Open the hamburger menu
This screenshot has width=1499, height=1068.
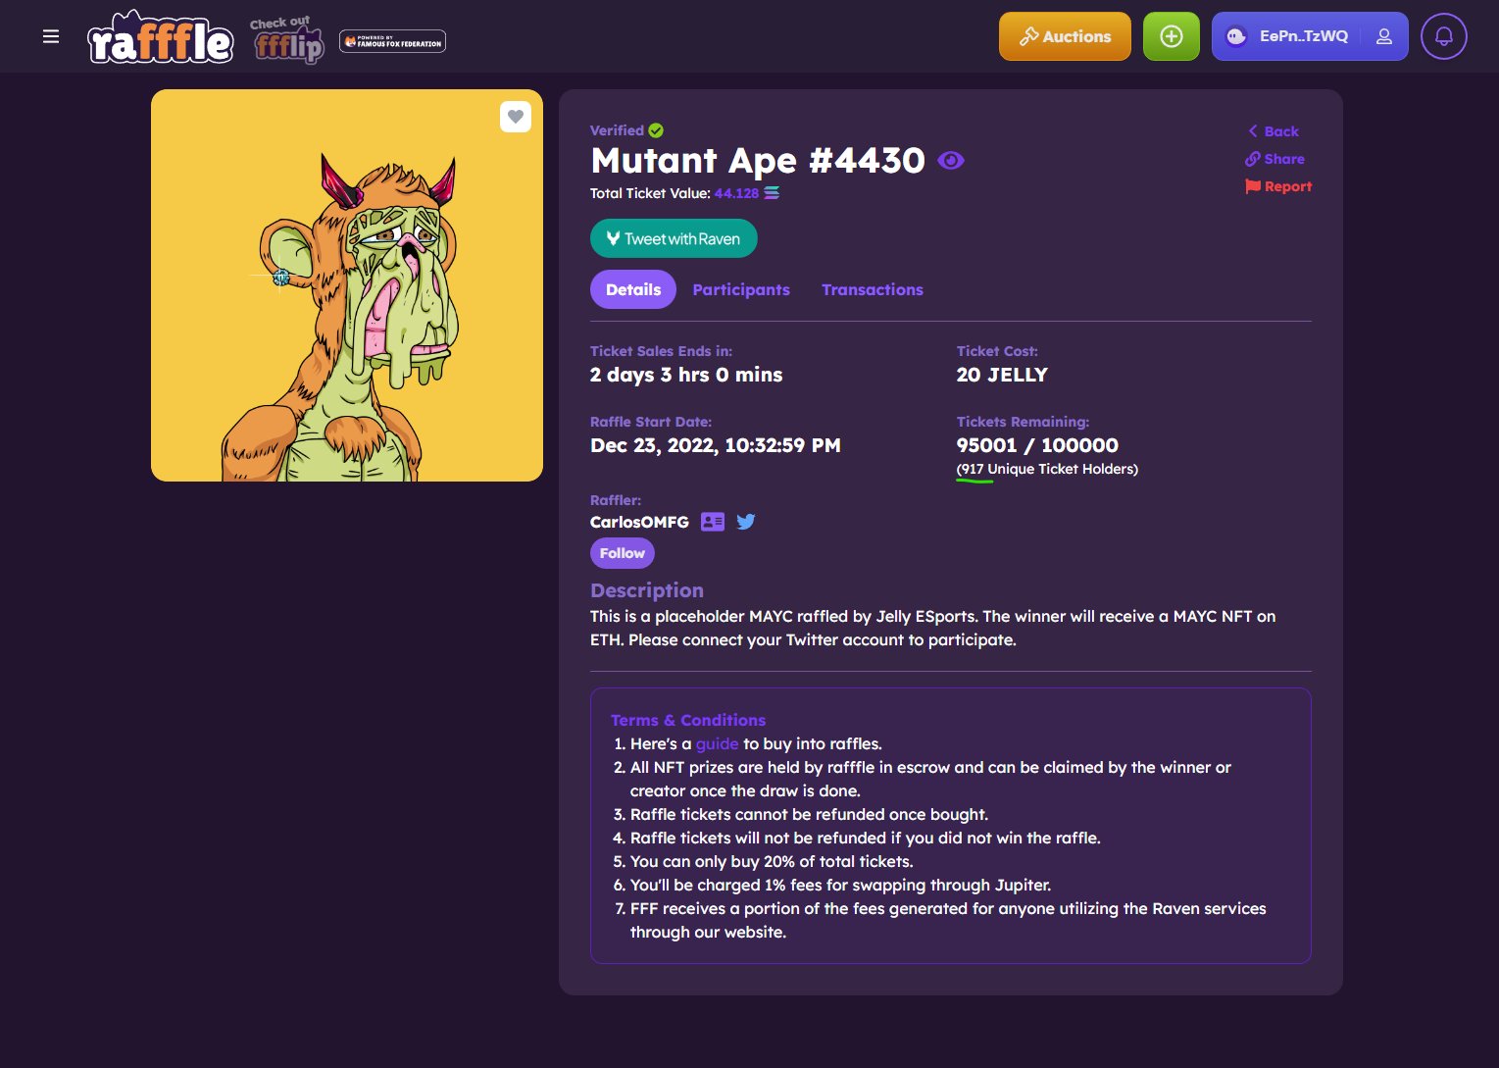click(51, 36)
